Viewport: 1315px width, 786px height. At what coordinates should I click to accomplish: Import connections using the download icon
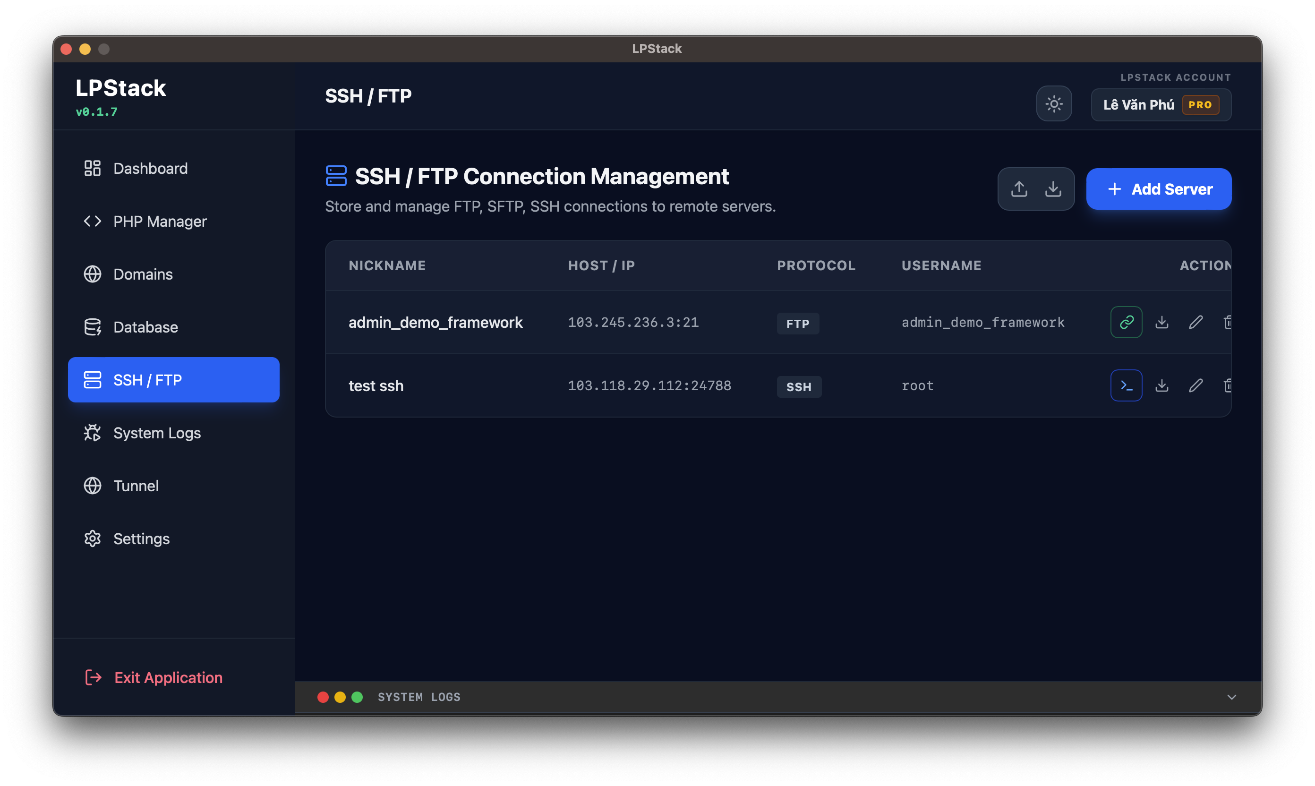point(1053,188)
